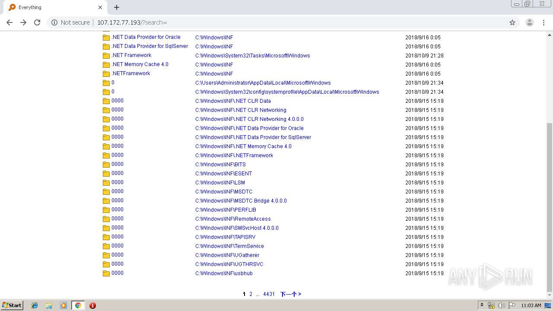The height and width of the screenshot is (311, 553).
Task: Open path C:\Windows\INF\UGTHRSVC
Action: (x=229, y=264)
